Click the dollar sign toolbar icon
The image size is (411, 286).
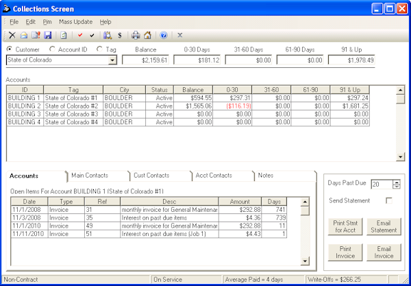tap(120, 35)
